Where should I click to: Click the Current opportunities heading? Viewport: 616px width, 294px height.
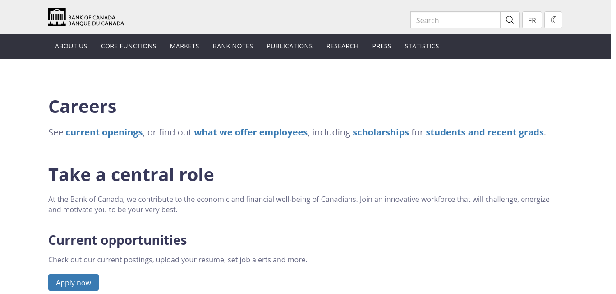point(118,240)
